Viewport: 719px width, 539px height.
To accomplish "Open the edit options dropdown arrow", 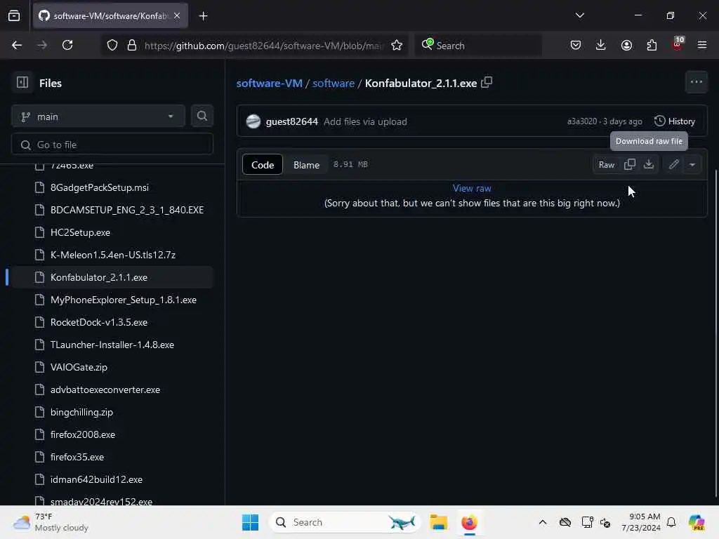I will [x=692, y=164].
